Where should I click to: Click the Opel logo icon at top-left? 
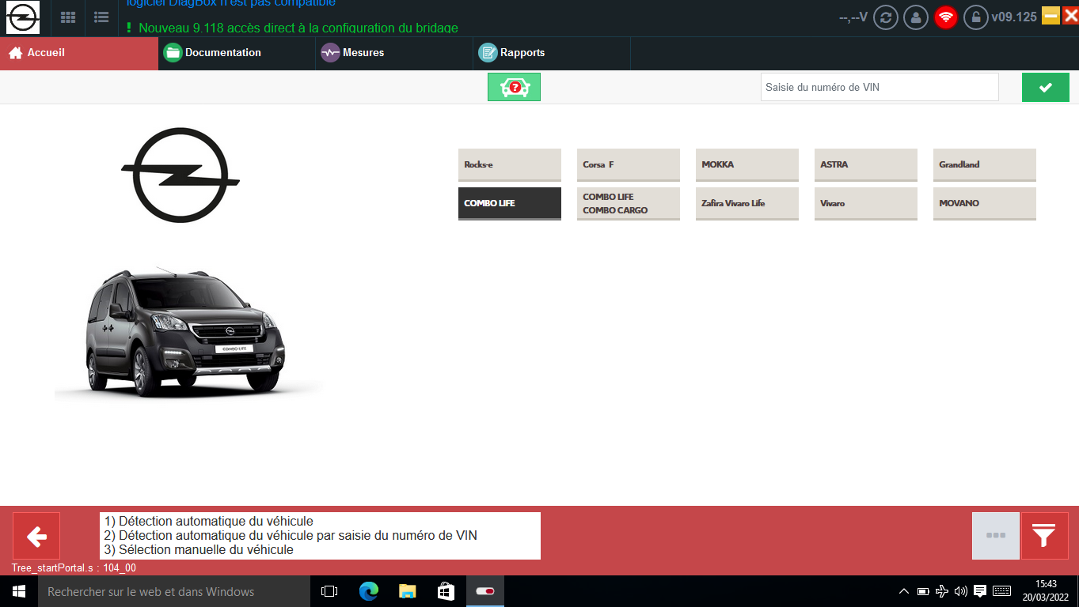[x=23, y=17]
